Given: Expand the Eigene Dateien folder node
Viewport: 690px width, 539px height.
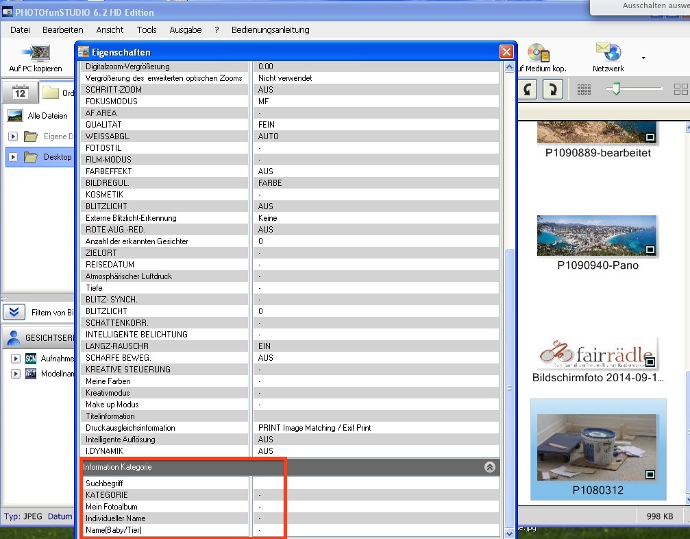Looking at the screenshot, I should pos(13,136).
